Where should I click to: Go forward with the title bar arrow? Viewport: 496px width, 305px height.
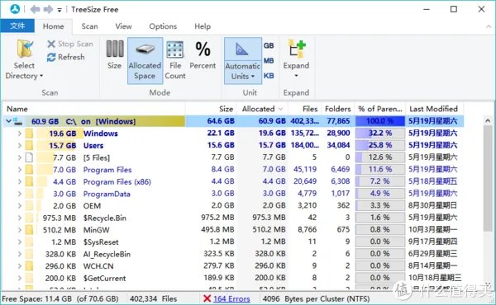(48, 9)
